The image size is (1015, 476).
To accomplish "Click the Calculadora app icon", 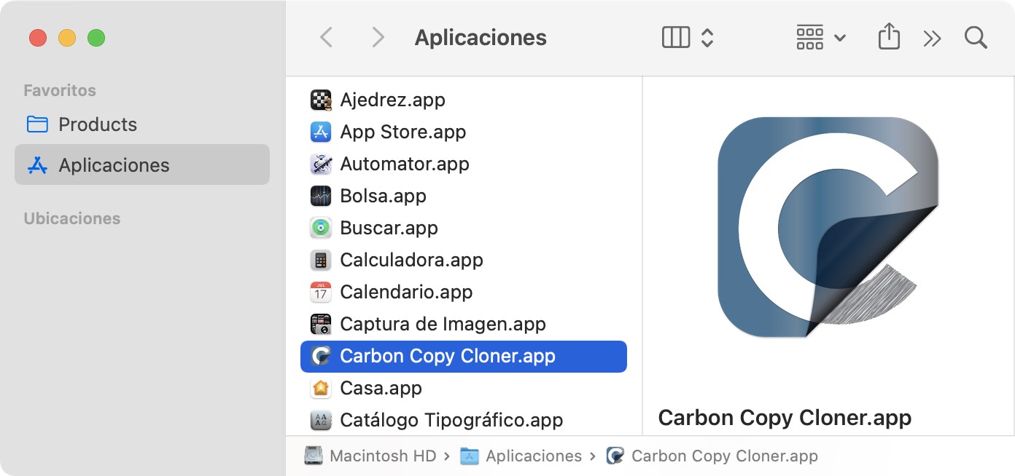I will pyautogui.click(x=321, y=260).
